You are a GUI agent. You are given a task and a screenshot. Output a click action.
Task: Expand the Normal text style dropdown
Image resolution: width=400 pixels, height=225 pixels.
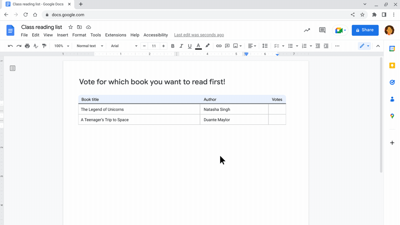point(90,46)
